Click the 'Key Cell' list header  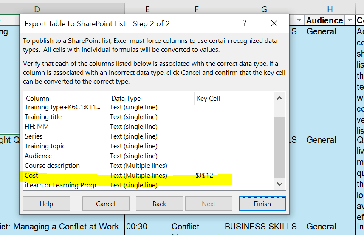coord(234,99)
